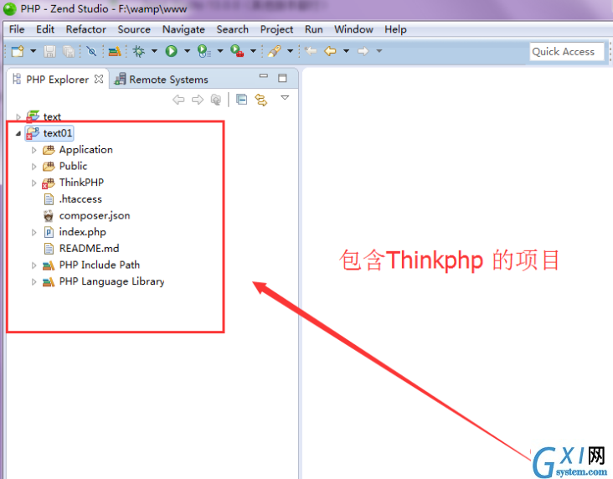Expand the Application folder
Viewport: 613px width, 479px height.
point(34,150)
